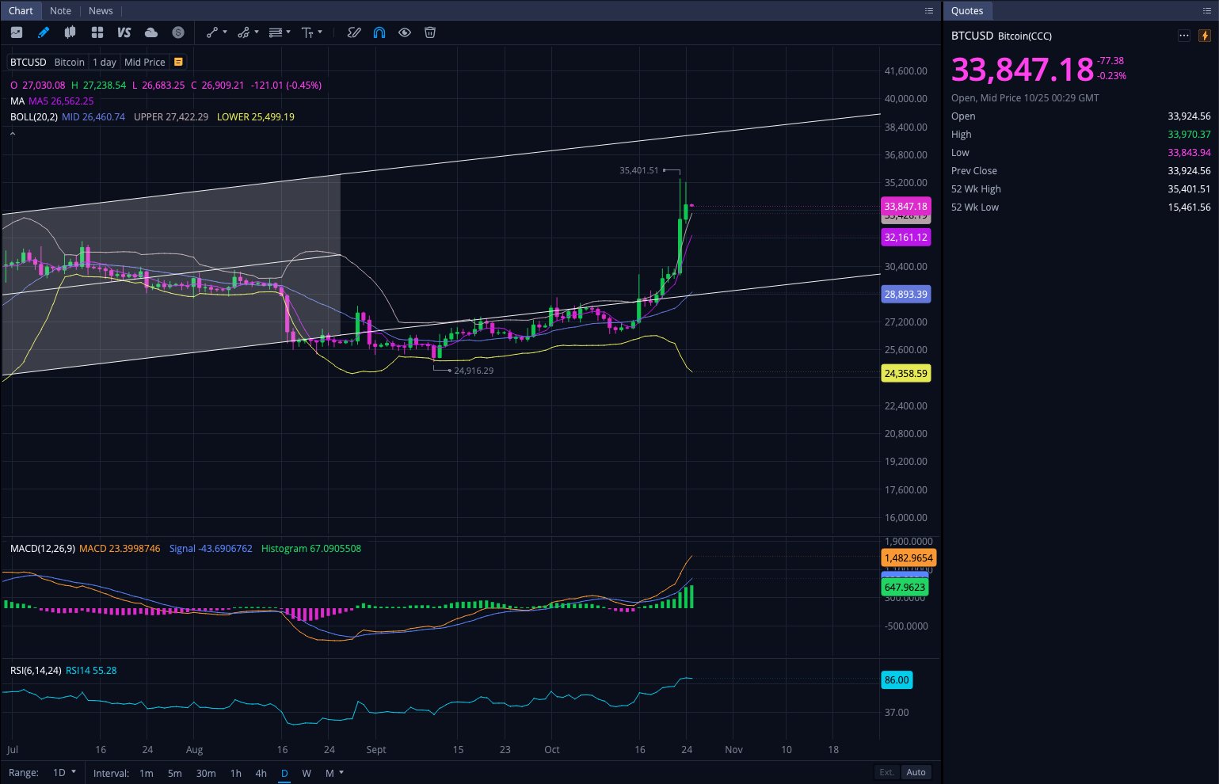This screenshot has width=1219, height=784.
Task: Collapse the indicator legend caret
Action: 13,134
